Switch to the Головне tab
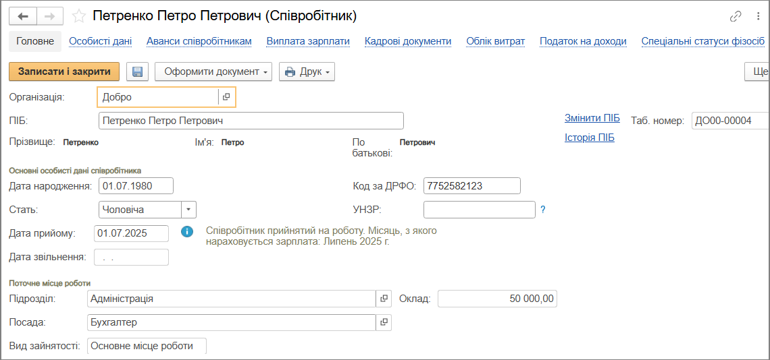This screenshot has width=770, height=360. (x=35, y=41)
